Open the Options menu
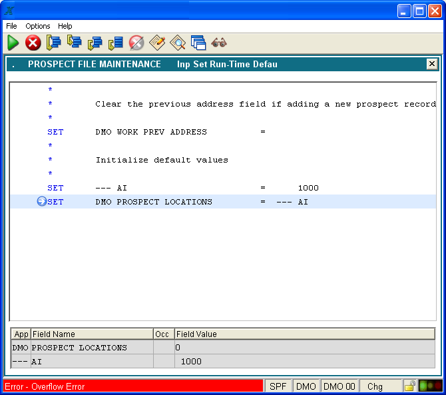The width and height of the screenshot is (446, 395). pyautogui.click(x=37, y=26)
